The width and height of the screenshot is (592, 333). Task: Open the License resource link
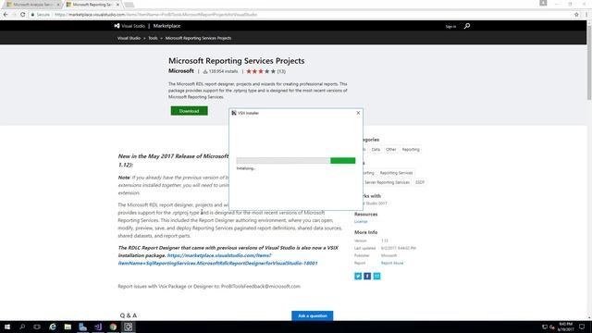point(361,222)
